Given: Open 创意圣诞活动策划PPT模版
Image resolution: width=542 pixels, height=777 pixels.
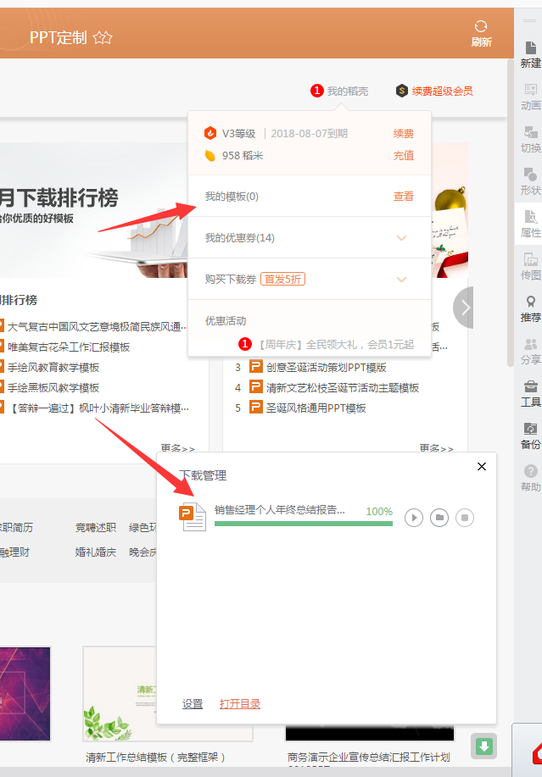Looking at the screenshot, I should tap(327, 367).
